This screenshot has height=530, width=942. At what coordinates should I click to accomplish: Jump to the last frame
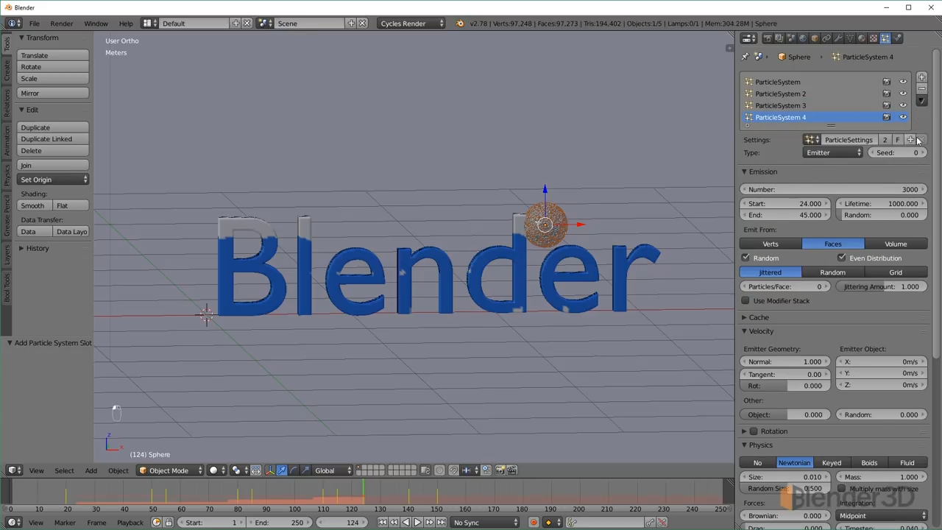coord(441,523)
